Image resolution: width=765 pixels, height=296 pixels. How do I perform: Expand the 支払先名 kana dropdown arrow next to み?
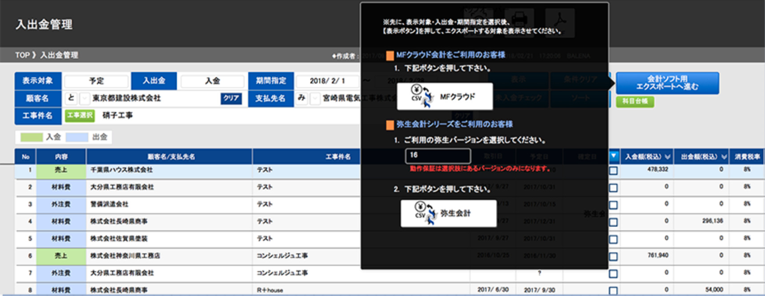click(315, 98)
